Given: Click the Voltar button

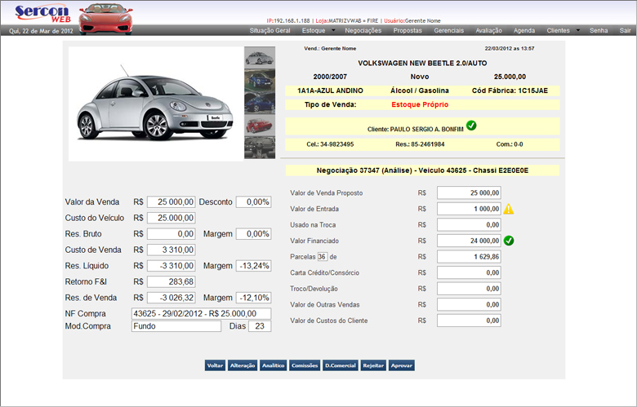Looking at the screenshot, I should [215, 365].
